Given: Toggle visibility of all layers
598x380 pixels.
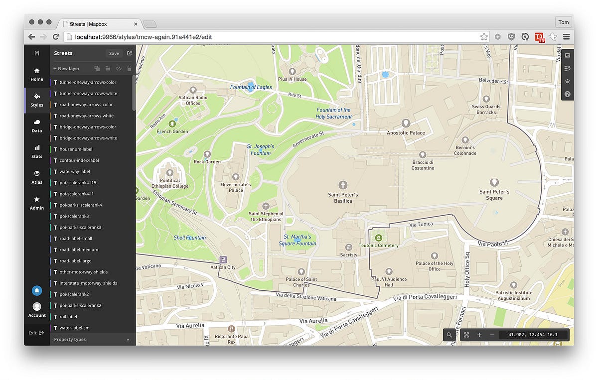Looking at the screenshot, I should 119,68.
